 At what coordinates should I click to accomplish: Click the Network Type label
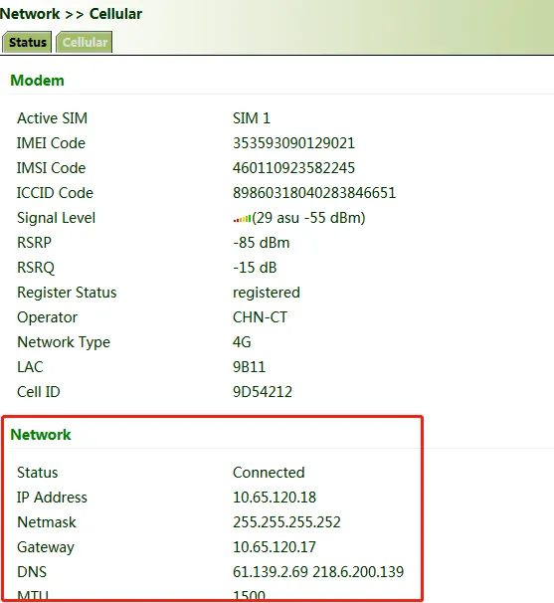[x=64, y=342]
